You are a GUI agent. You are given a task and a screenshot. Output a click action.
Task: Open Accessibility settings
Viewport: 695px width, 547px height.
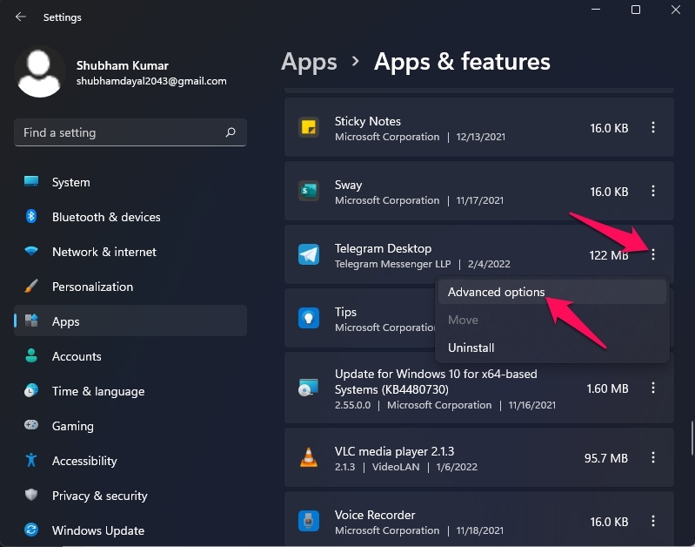[x=130, y=461]
